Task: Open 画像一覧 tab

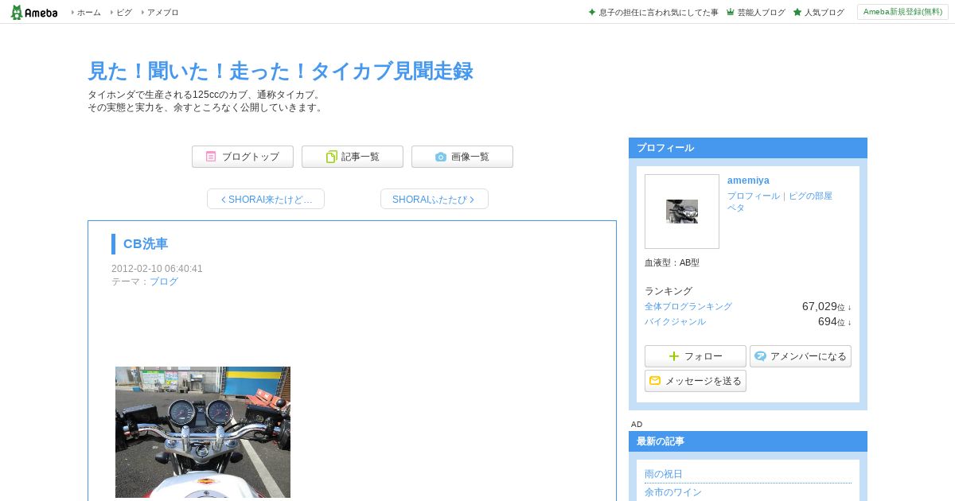Action: click(x=462, y=157)
